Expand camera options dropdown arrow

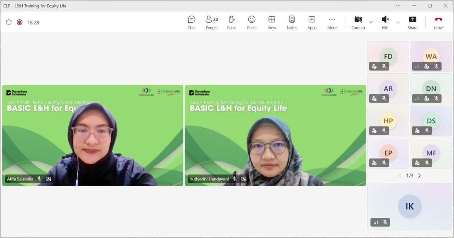point(371,22)
